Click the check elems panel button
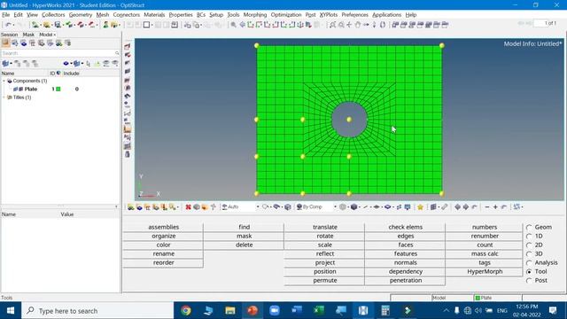 click(406, 227)
